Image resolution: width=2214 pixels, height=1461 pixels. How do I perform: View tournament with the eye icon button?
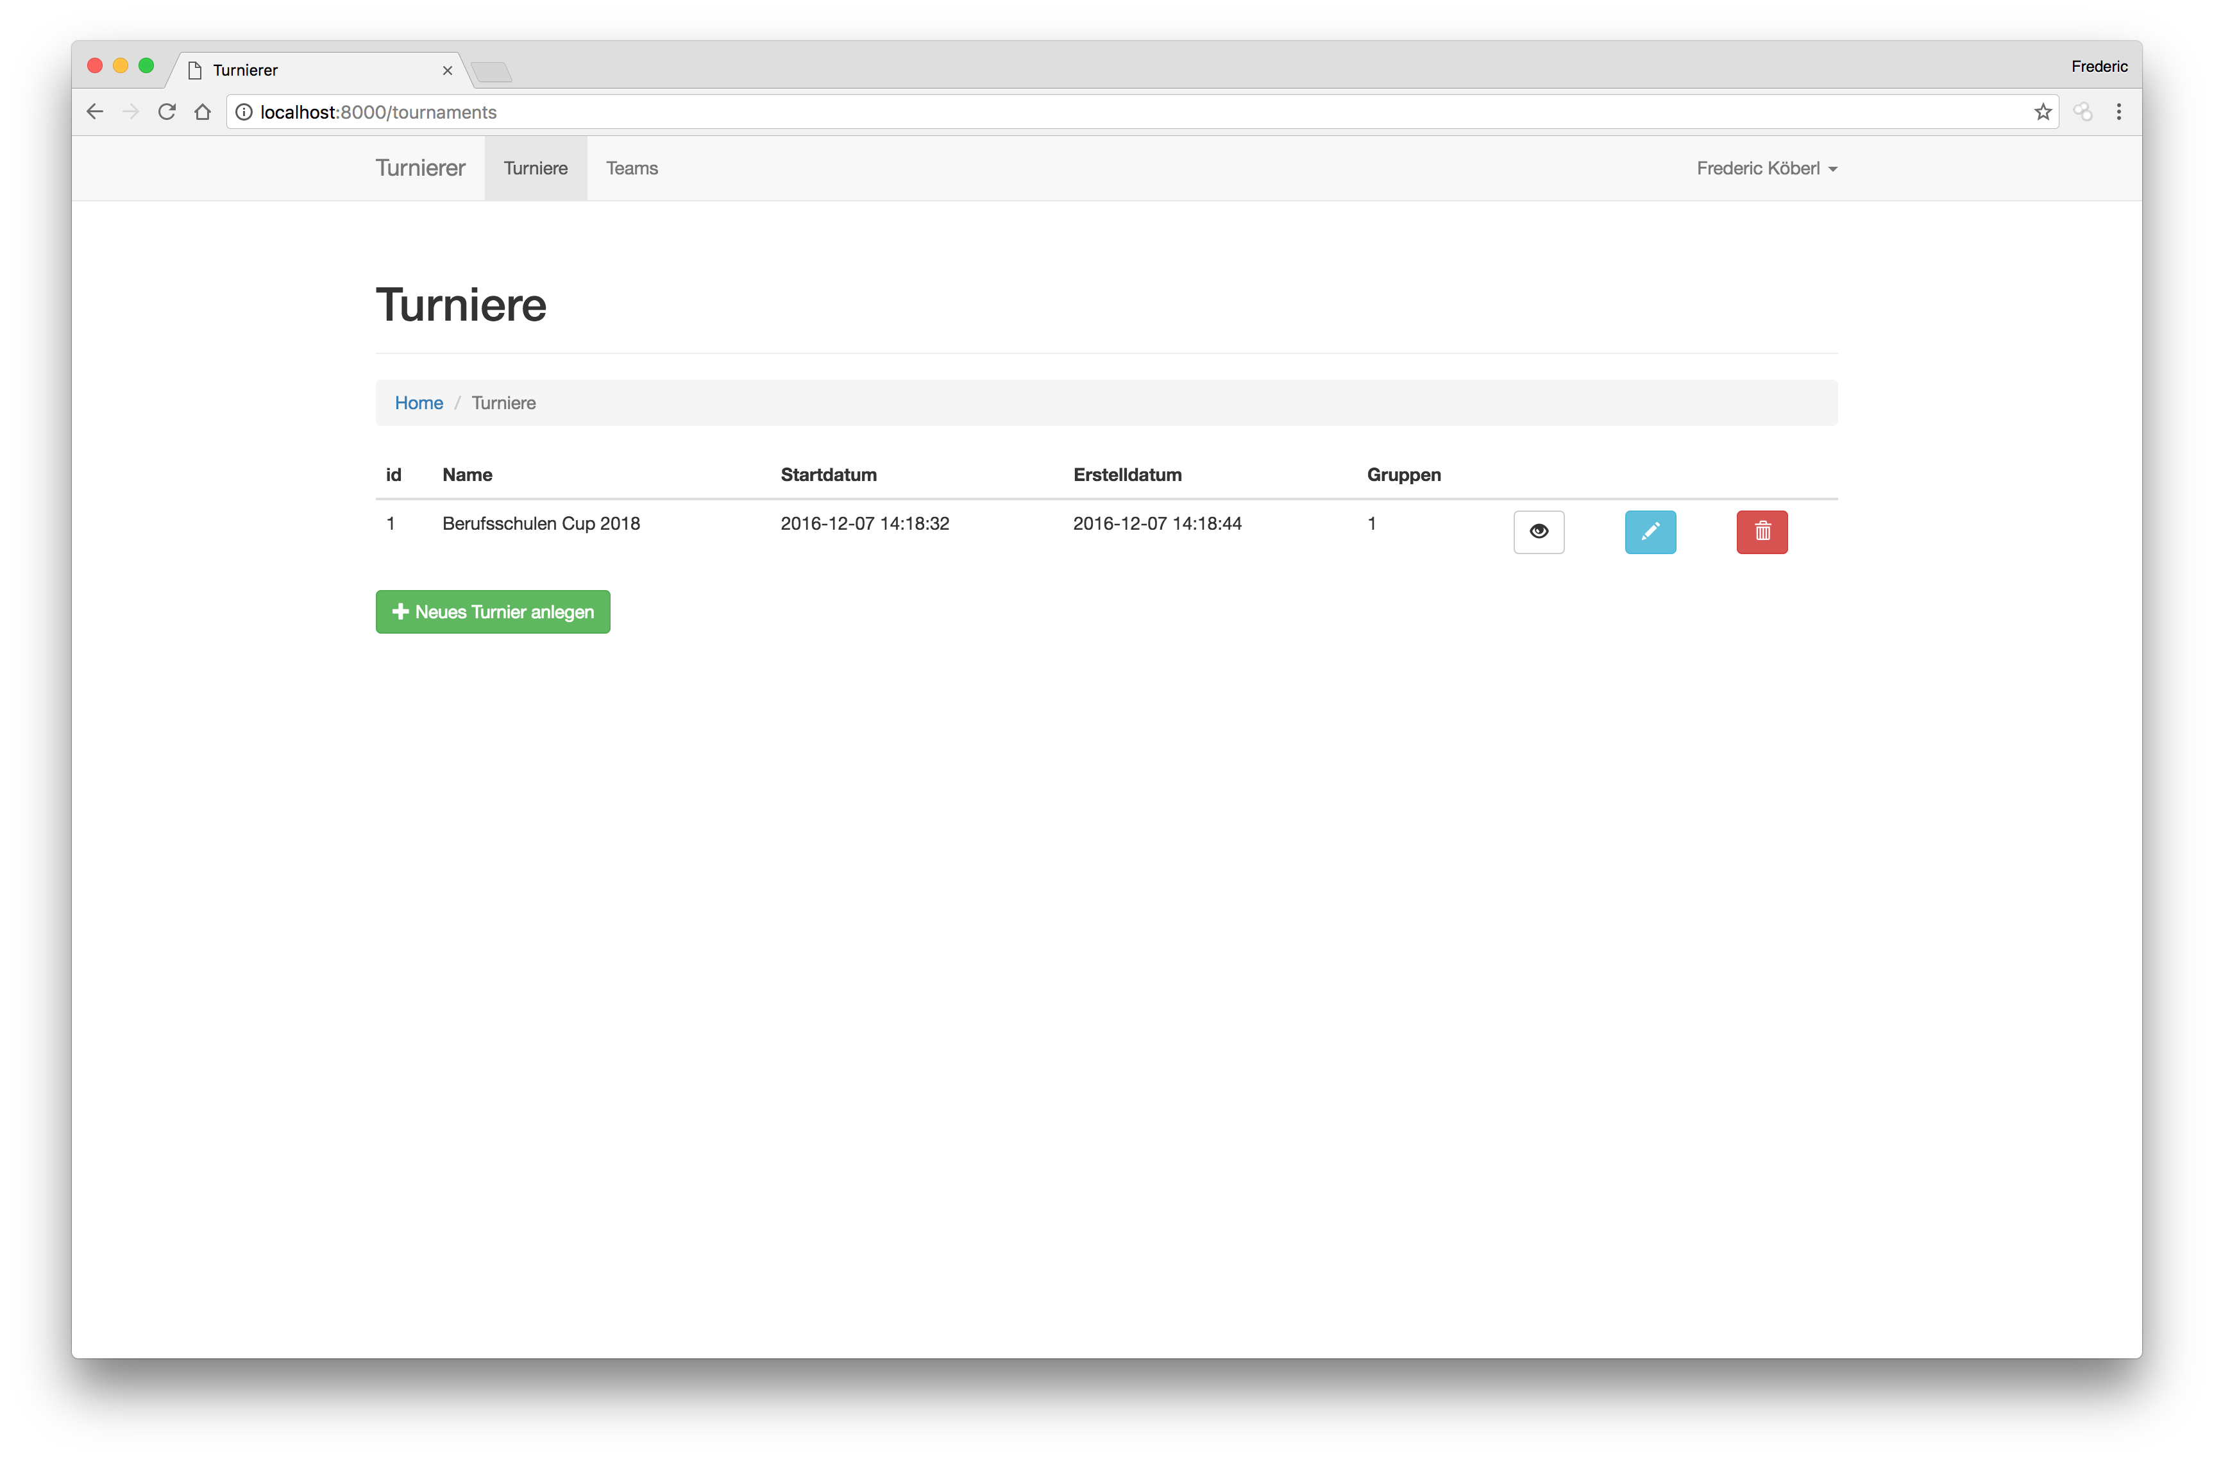pos(1539,532)
